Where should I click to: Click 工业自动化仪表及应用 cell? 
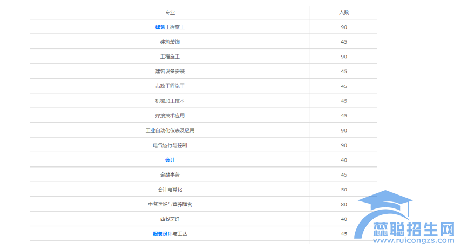coord(170,130)
